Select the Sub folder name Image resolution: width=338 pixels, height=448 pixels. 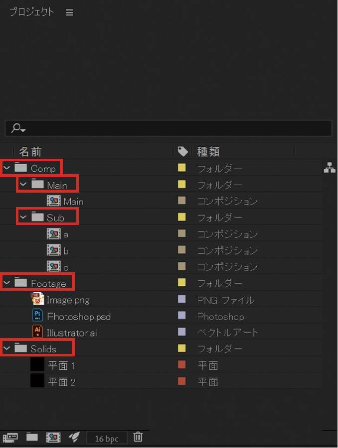55,218
